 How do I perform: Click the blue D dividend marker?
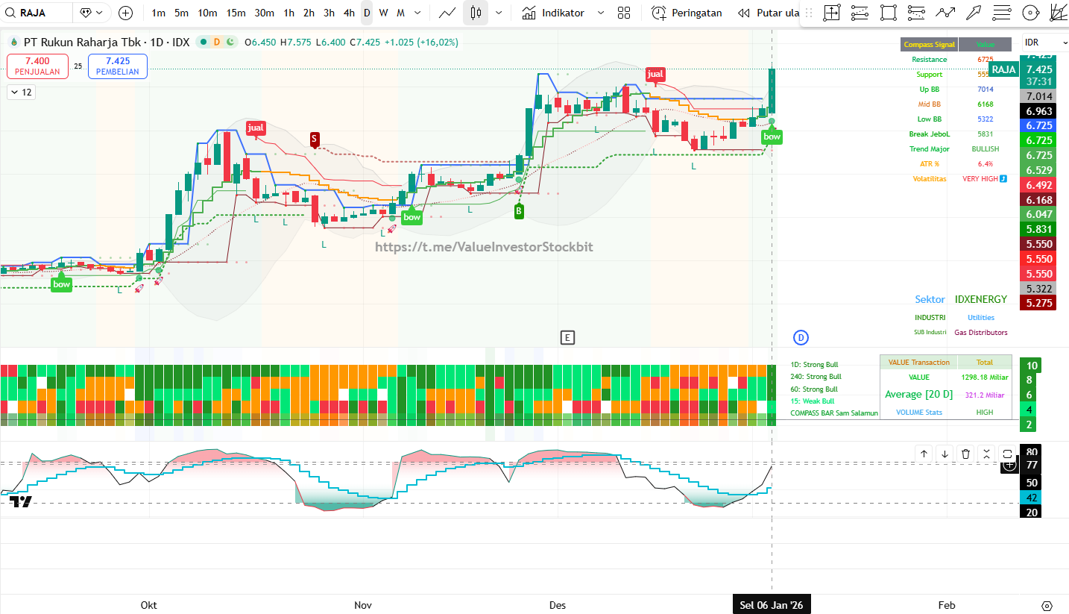[801, 337]
